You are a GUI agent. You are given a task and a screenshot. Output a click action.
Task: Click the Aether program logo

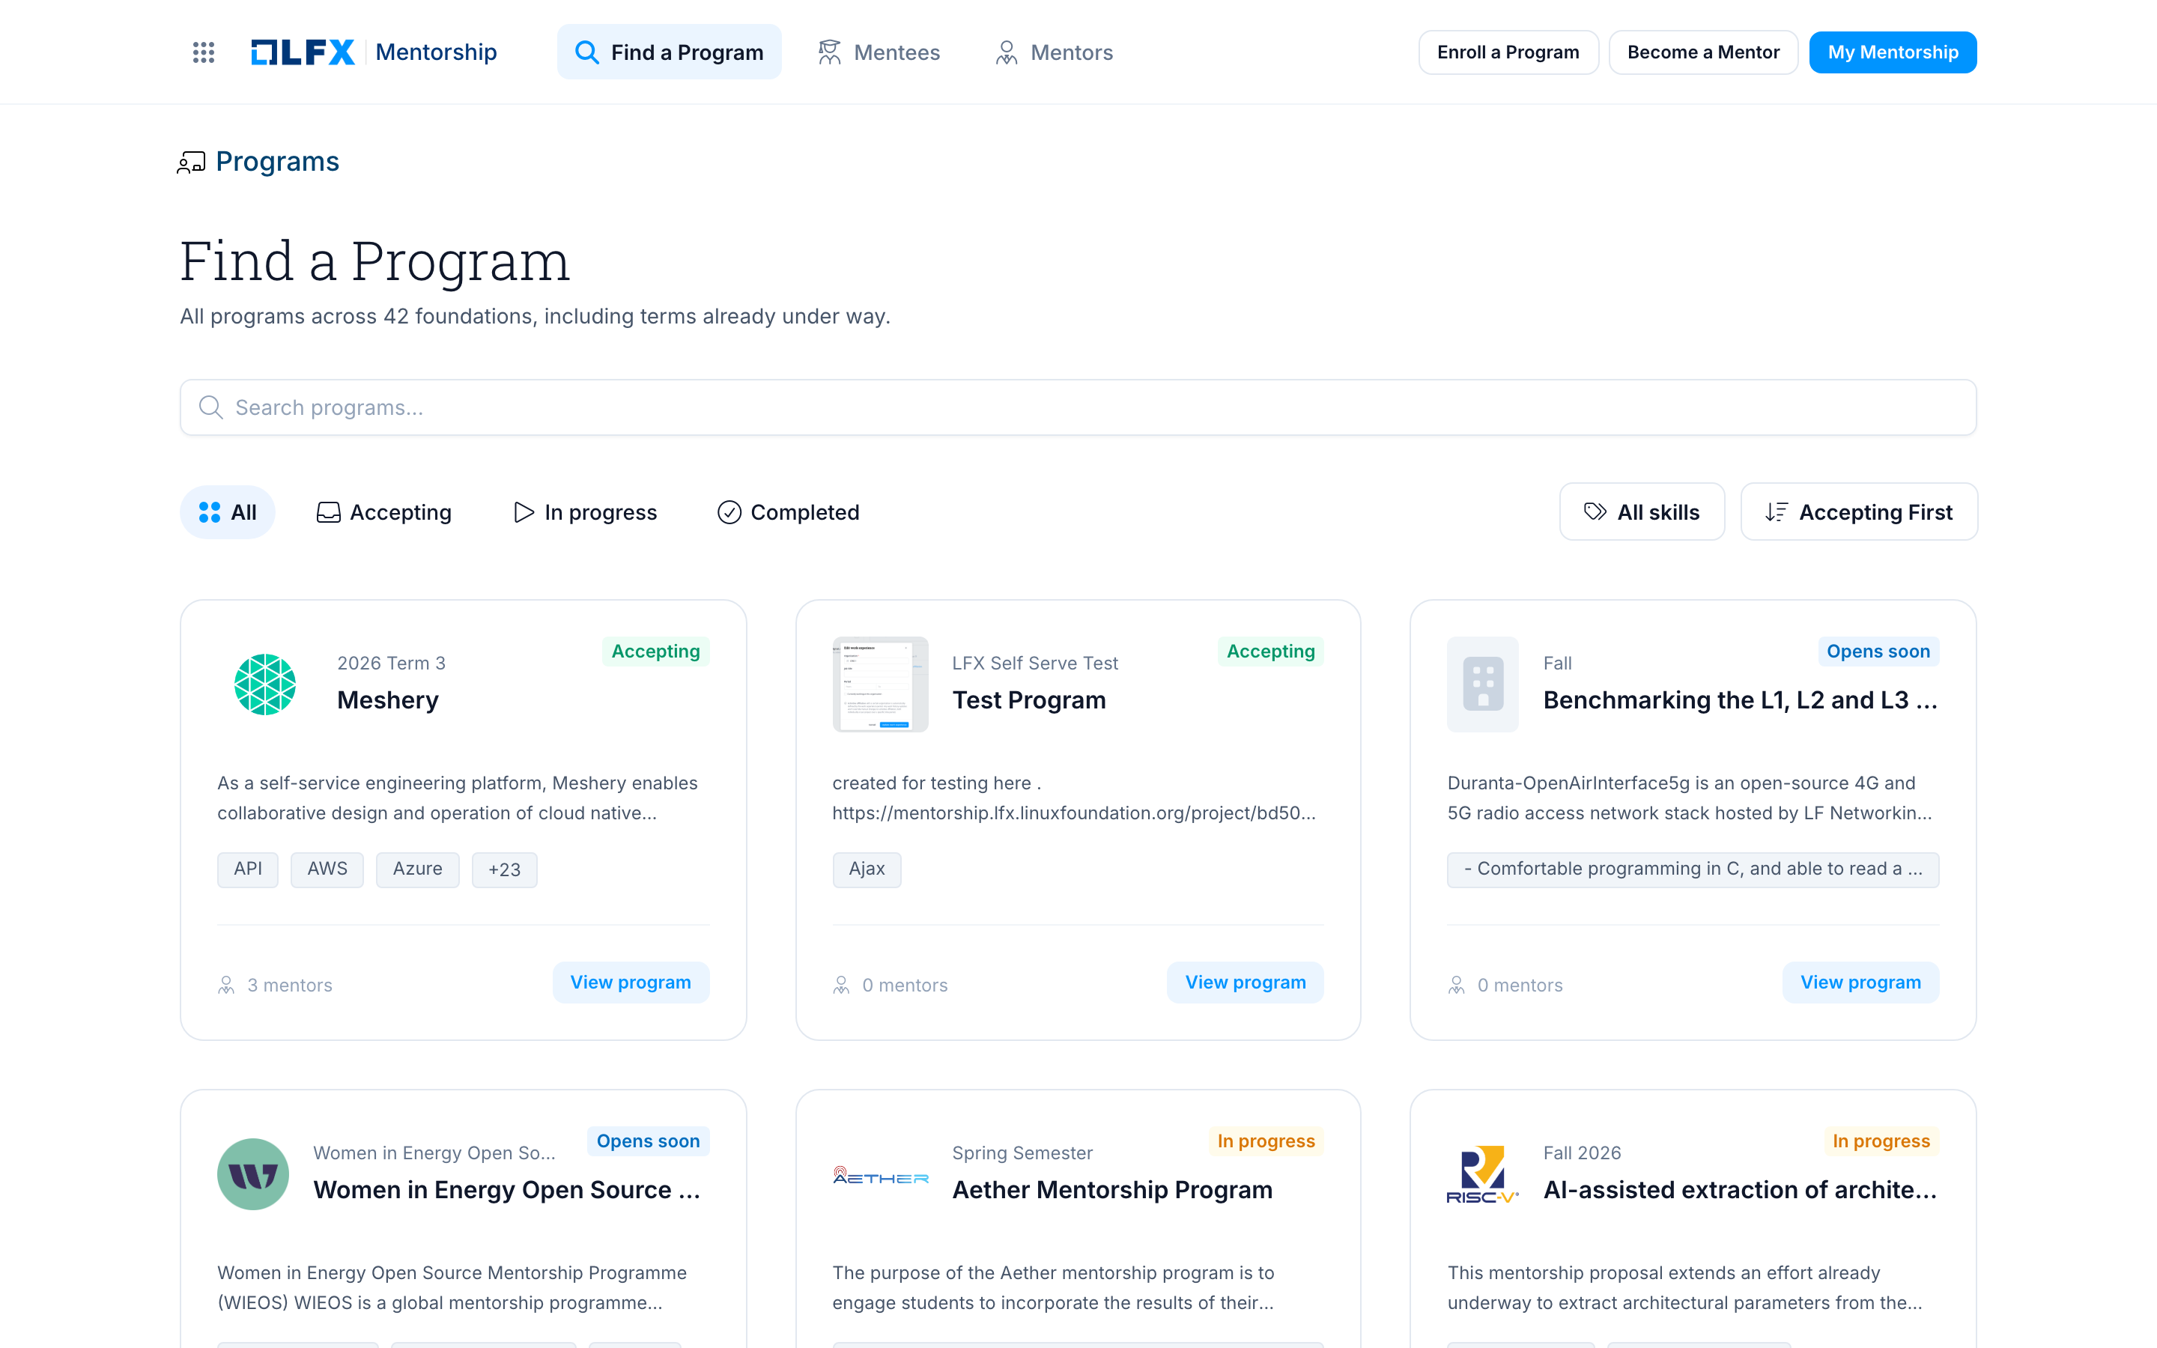point(880,1175)
